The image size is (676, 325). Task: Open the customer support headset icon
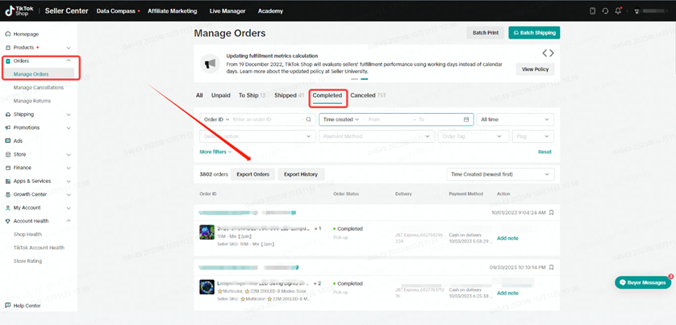coord(605,11)
